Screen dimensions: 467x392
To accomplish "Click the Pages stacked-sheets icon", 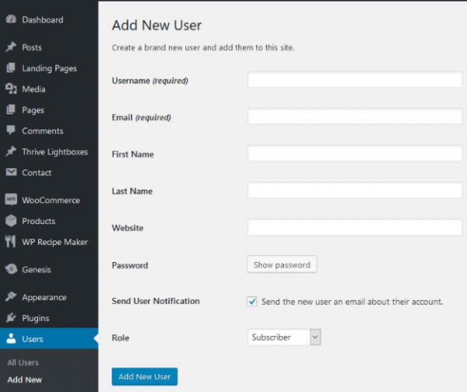I will coord(11,110).
